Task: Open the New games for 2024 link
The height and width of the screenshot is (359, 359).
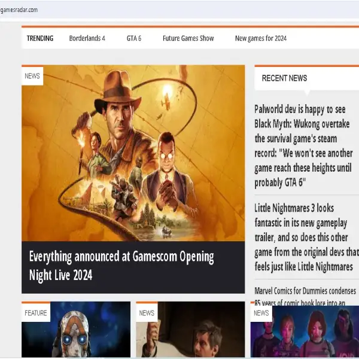Action: (261, 38)
